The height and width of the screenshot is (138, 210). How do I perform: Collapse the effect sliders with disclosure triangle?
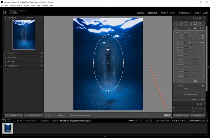[204, 32]
